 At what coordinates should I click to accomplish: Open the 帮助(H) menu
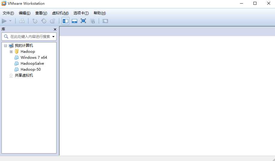100,13
